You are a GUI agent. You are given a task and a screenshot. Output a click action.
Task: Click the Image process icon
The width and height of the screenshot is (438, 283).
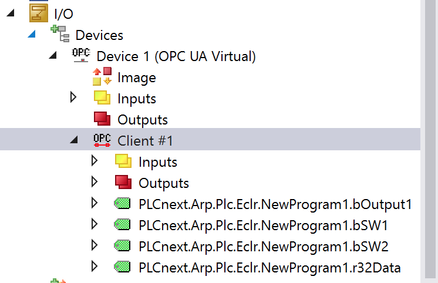pos(102,76)
